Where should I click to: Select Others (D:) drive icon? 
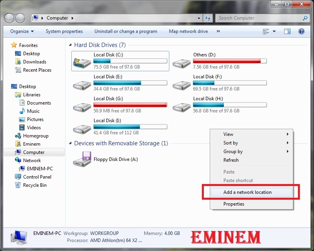pyautogui.click(x=182, y=63)
